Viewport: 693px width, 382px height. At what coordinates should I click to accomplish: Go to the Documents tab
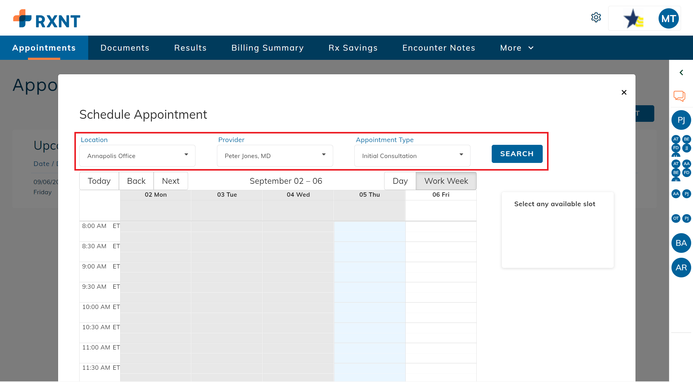pos(125,48)
